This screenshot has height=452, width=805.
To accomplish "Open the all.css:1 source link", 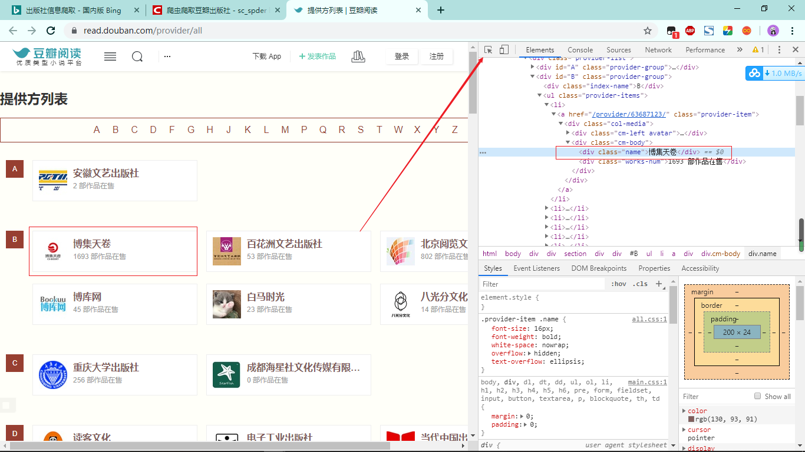I will [649, 320].
